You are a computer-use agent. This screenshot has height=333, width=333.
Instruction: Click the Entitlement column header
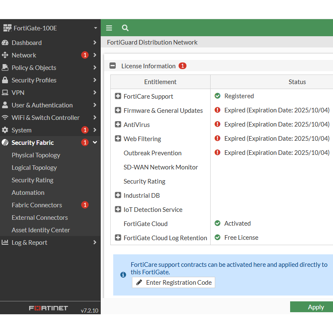[x=160, y=82]
